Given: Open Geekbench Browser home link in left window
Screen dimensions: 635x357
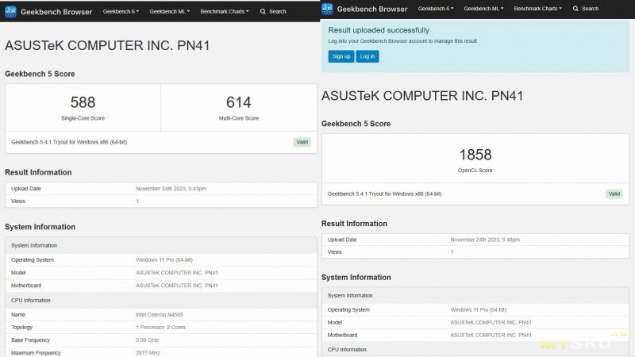Looking at the screenshot, I should (x=56, y=12).
